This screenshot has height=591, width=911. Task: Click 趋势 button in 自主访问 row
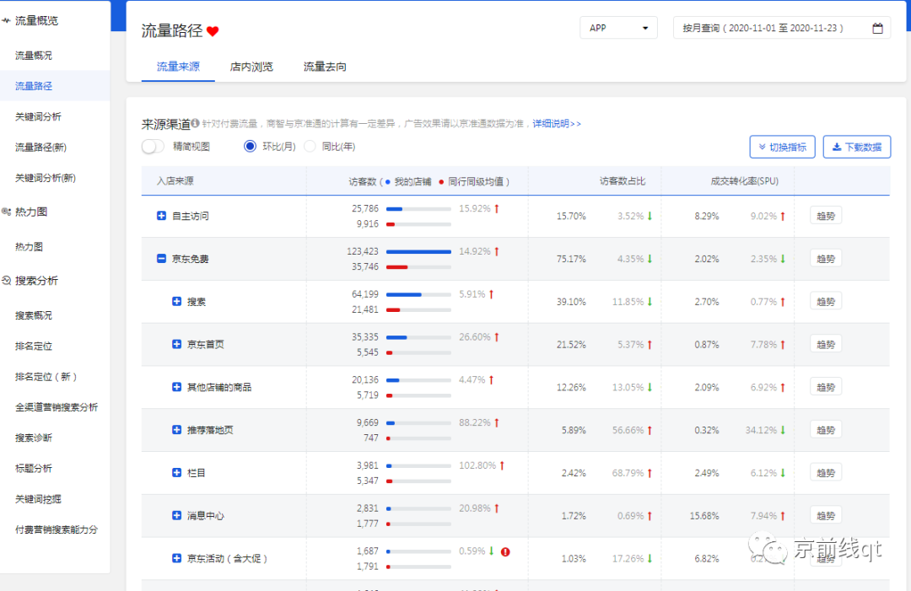click(x=826, y=216)
